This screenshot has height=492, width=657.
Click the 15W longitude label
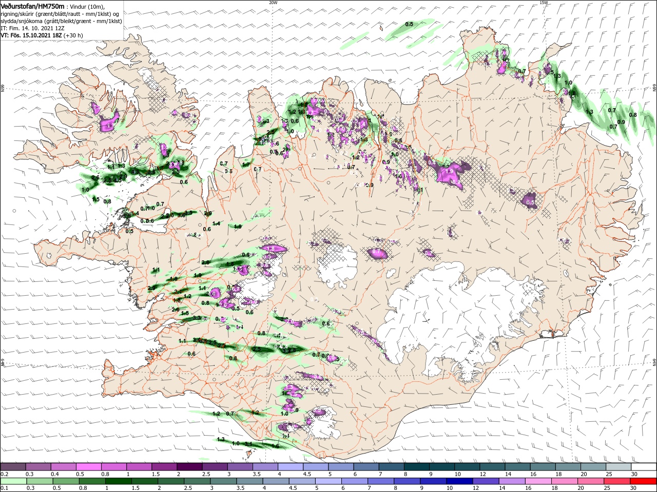point(544,3)
